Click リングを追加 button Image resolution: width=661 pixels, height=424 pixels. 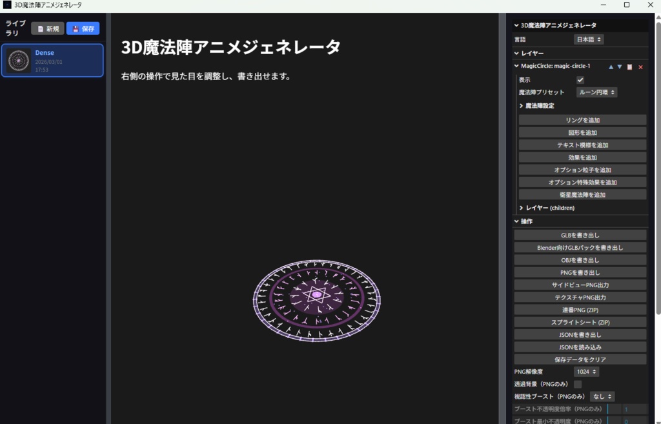(583, 120)
